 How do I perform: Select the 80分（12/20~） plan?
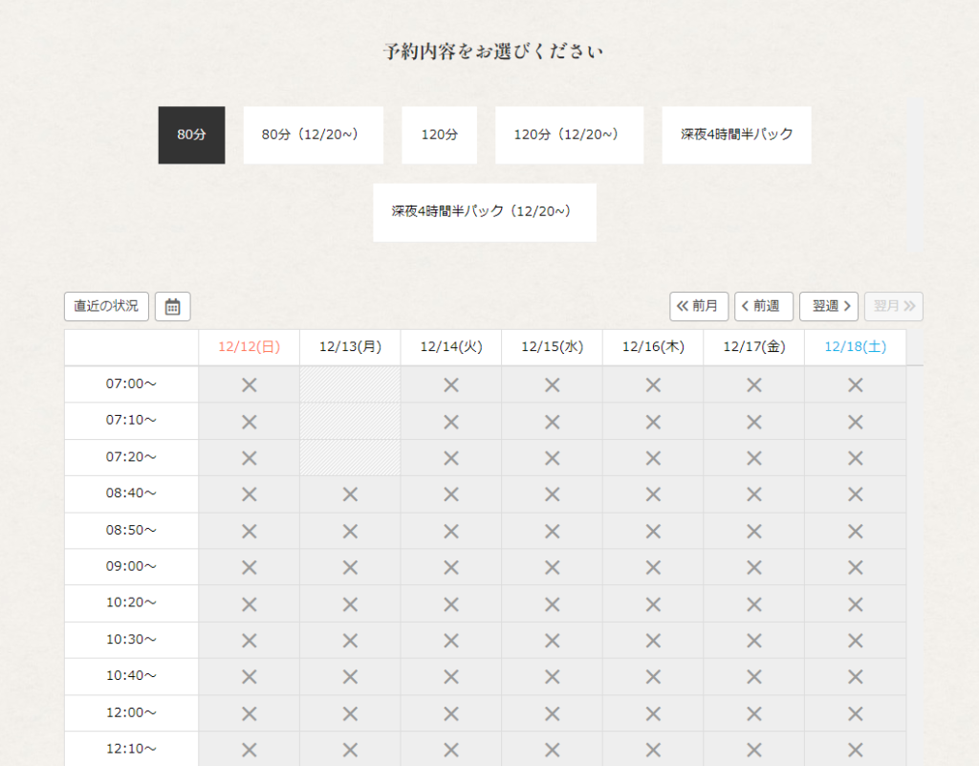click(x=314, y=135)
